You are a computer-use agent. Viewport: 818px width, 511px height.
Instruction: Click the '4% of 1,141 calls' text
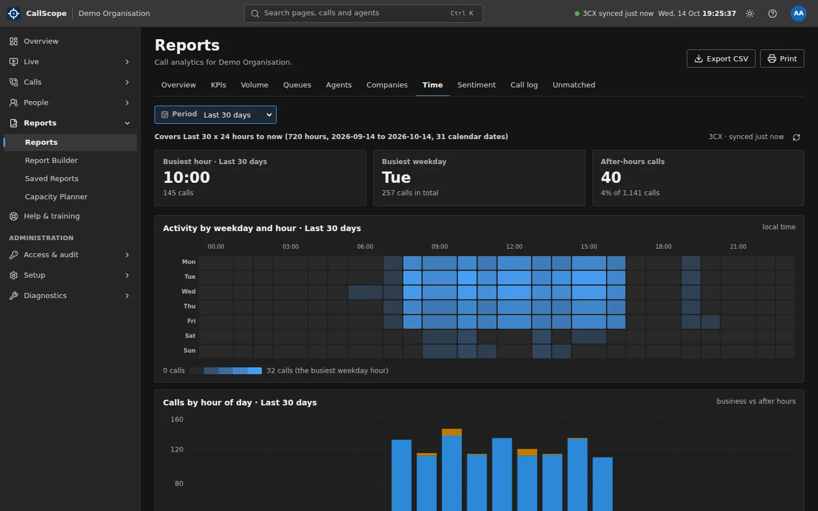[630, 193]
